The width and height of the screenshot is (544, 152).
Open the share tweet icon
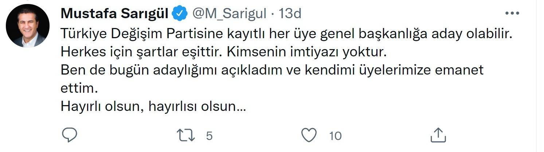coord(438,135)
